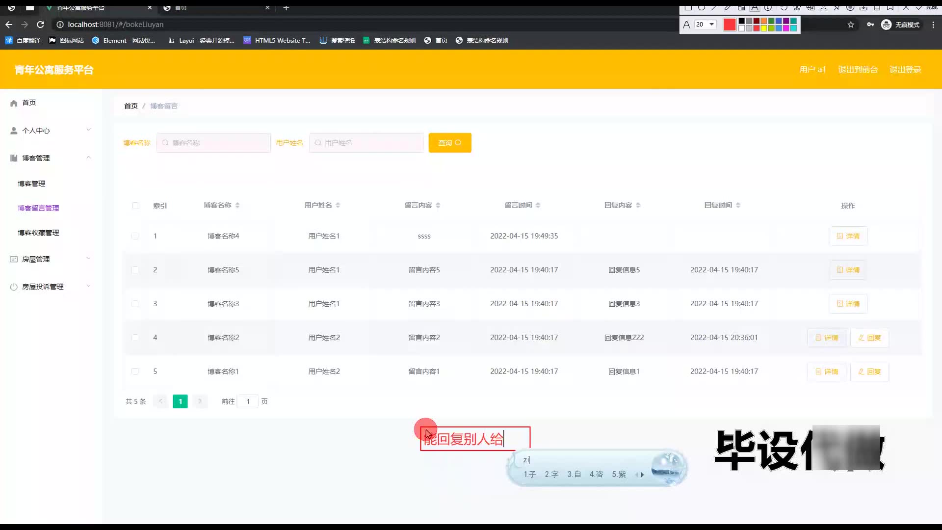Screen dimensions: 942x530
Task: Open Chrome three-dot menu
Action: click(933, 25)
